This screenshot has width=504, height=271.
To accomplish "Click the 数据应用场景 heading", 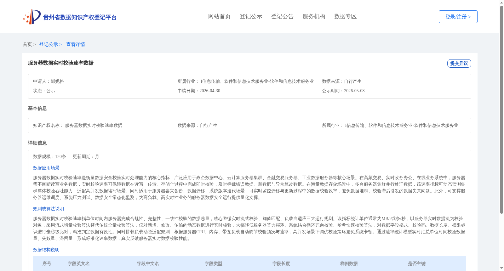I will pos(46,168).
